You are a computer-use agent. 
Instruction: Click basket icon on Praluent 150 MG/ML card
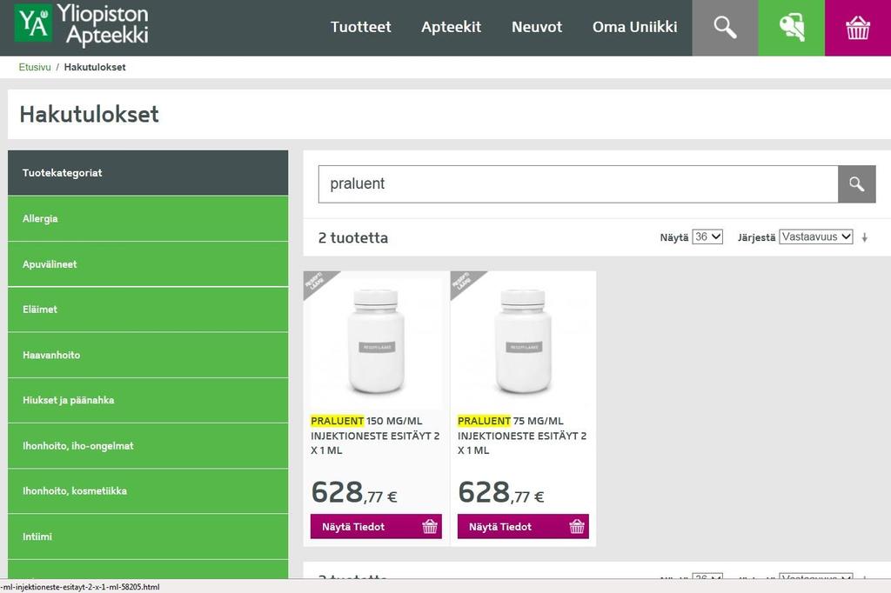click(x=430, y=527)
